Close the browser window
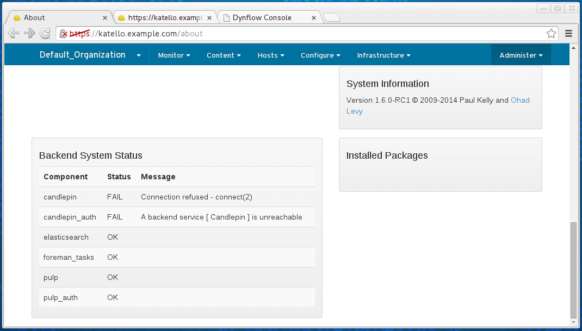Image resolution: width=582 pixels, height=331 pixels. coord(572,8)
